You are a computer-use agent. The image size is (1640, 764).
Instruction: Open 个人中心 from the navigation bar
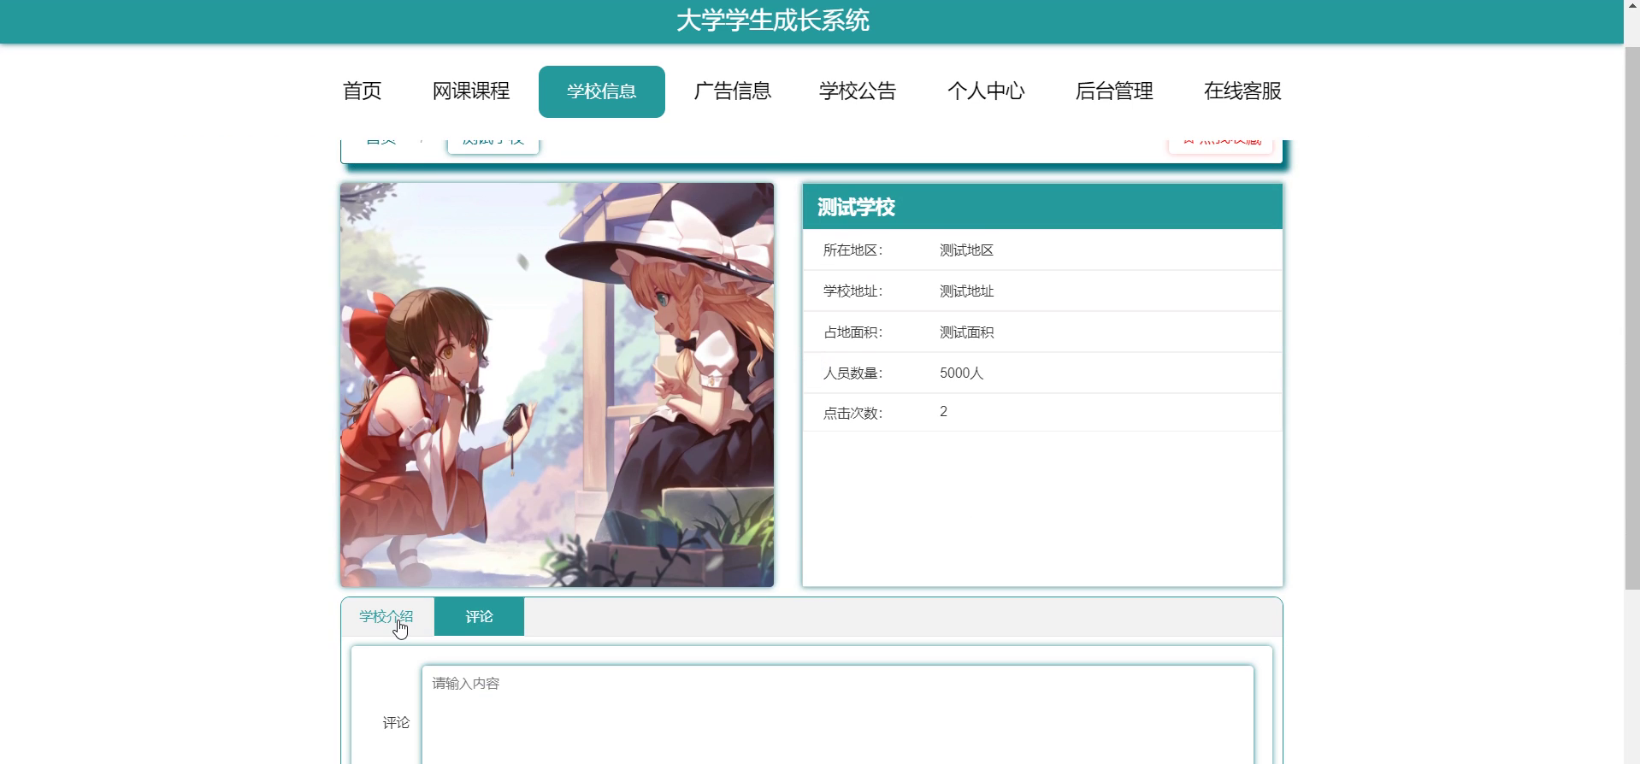(x=986, y=91)
